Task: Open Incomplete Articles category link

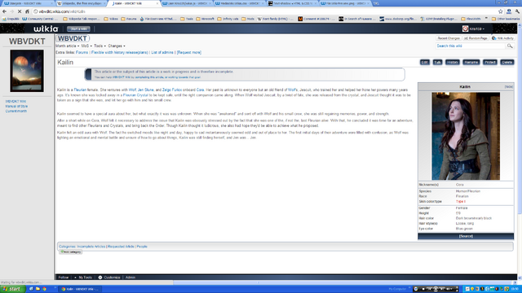Action: 91,247
